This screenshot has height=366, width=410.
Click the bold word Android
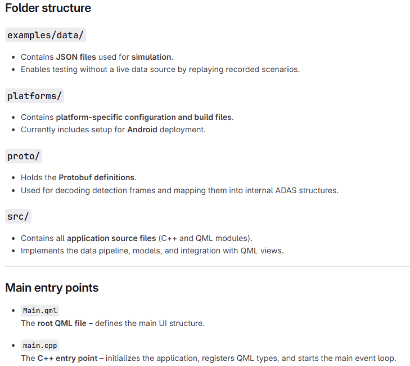click(x=142, y=130)
